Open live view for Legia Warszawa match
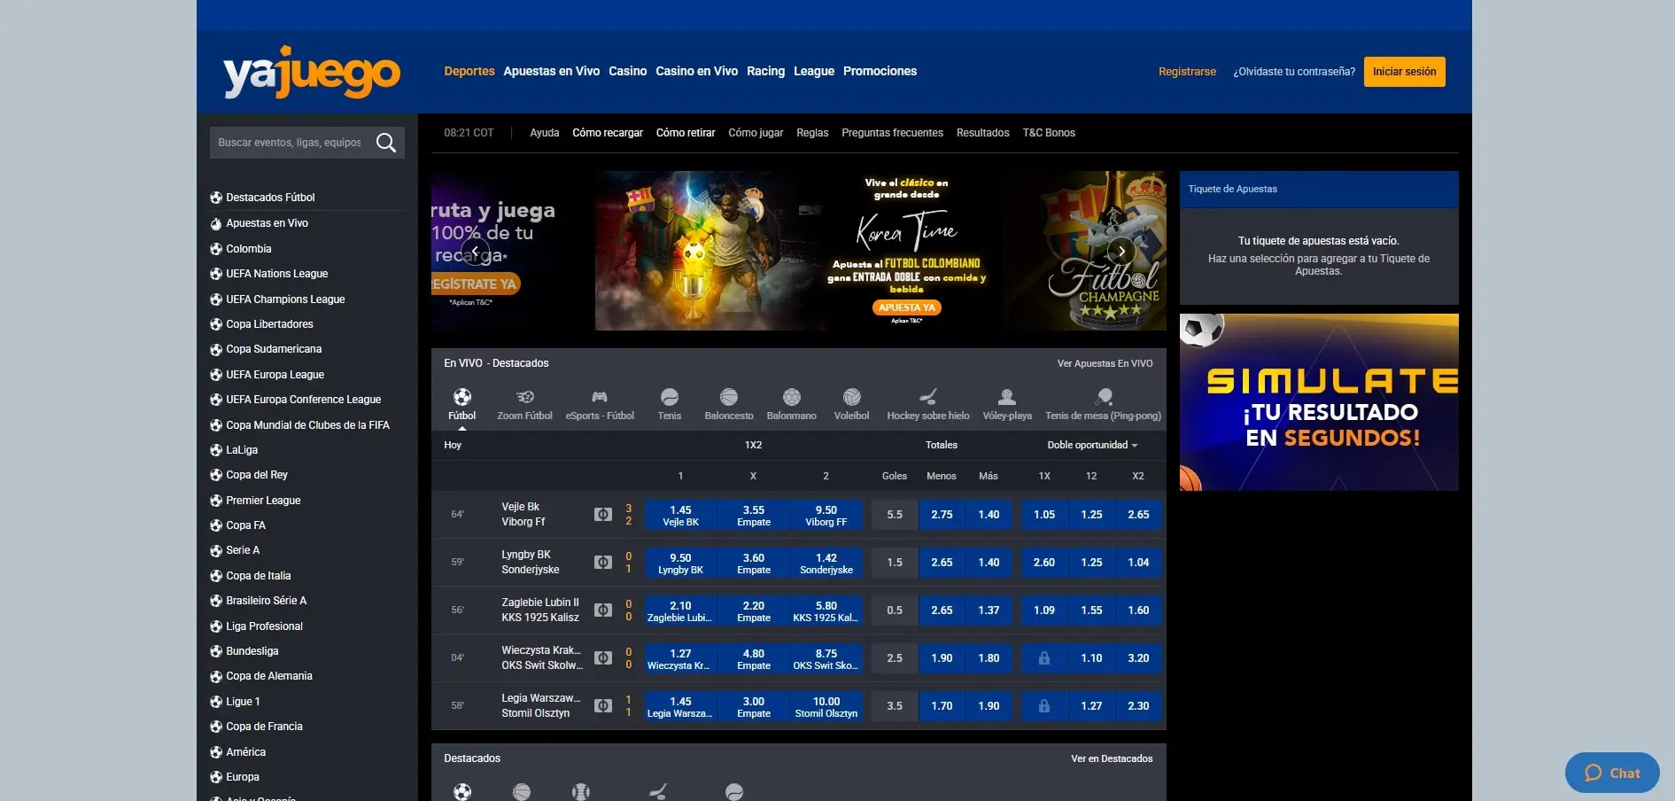The height and width of the screenshot is (801, 1675). pyautogui.click(x=603, y=705)
